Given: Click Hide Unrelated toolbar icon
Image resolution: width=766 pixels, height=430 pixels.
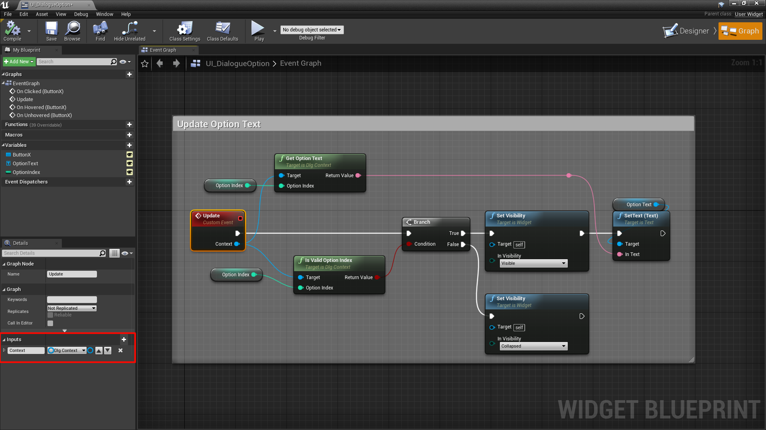Looking at the screenshot, I should click(130, 31).
